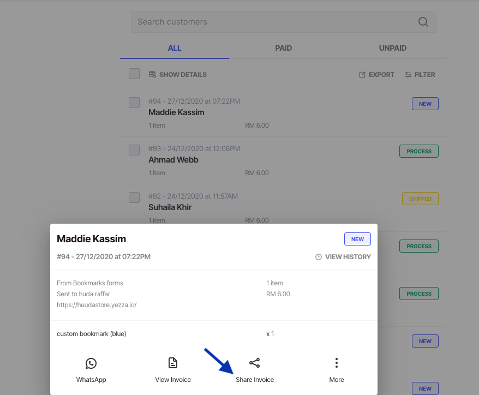Image resolution: width=479 pixels, height=395 pixels.
Task: Click the View History clock icon
Action: [318, 257]
